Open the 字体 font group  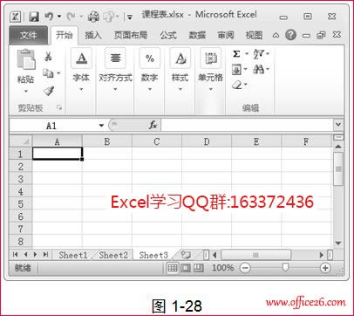point(81,70)
